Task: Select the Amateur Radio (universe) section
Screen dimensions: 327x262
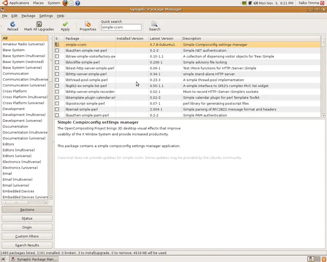Action: (x=25, y=44)
